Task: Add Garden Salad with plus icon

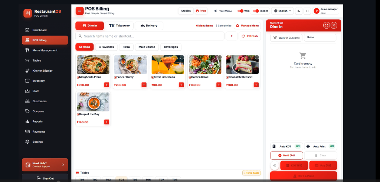Action: (x=219, y=85)
